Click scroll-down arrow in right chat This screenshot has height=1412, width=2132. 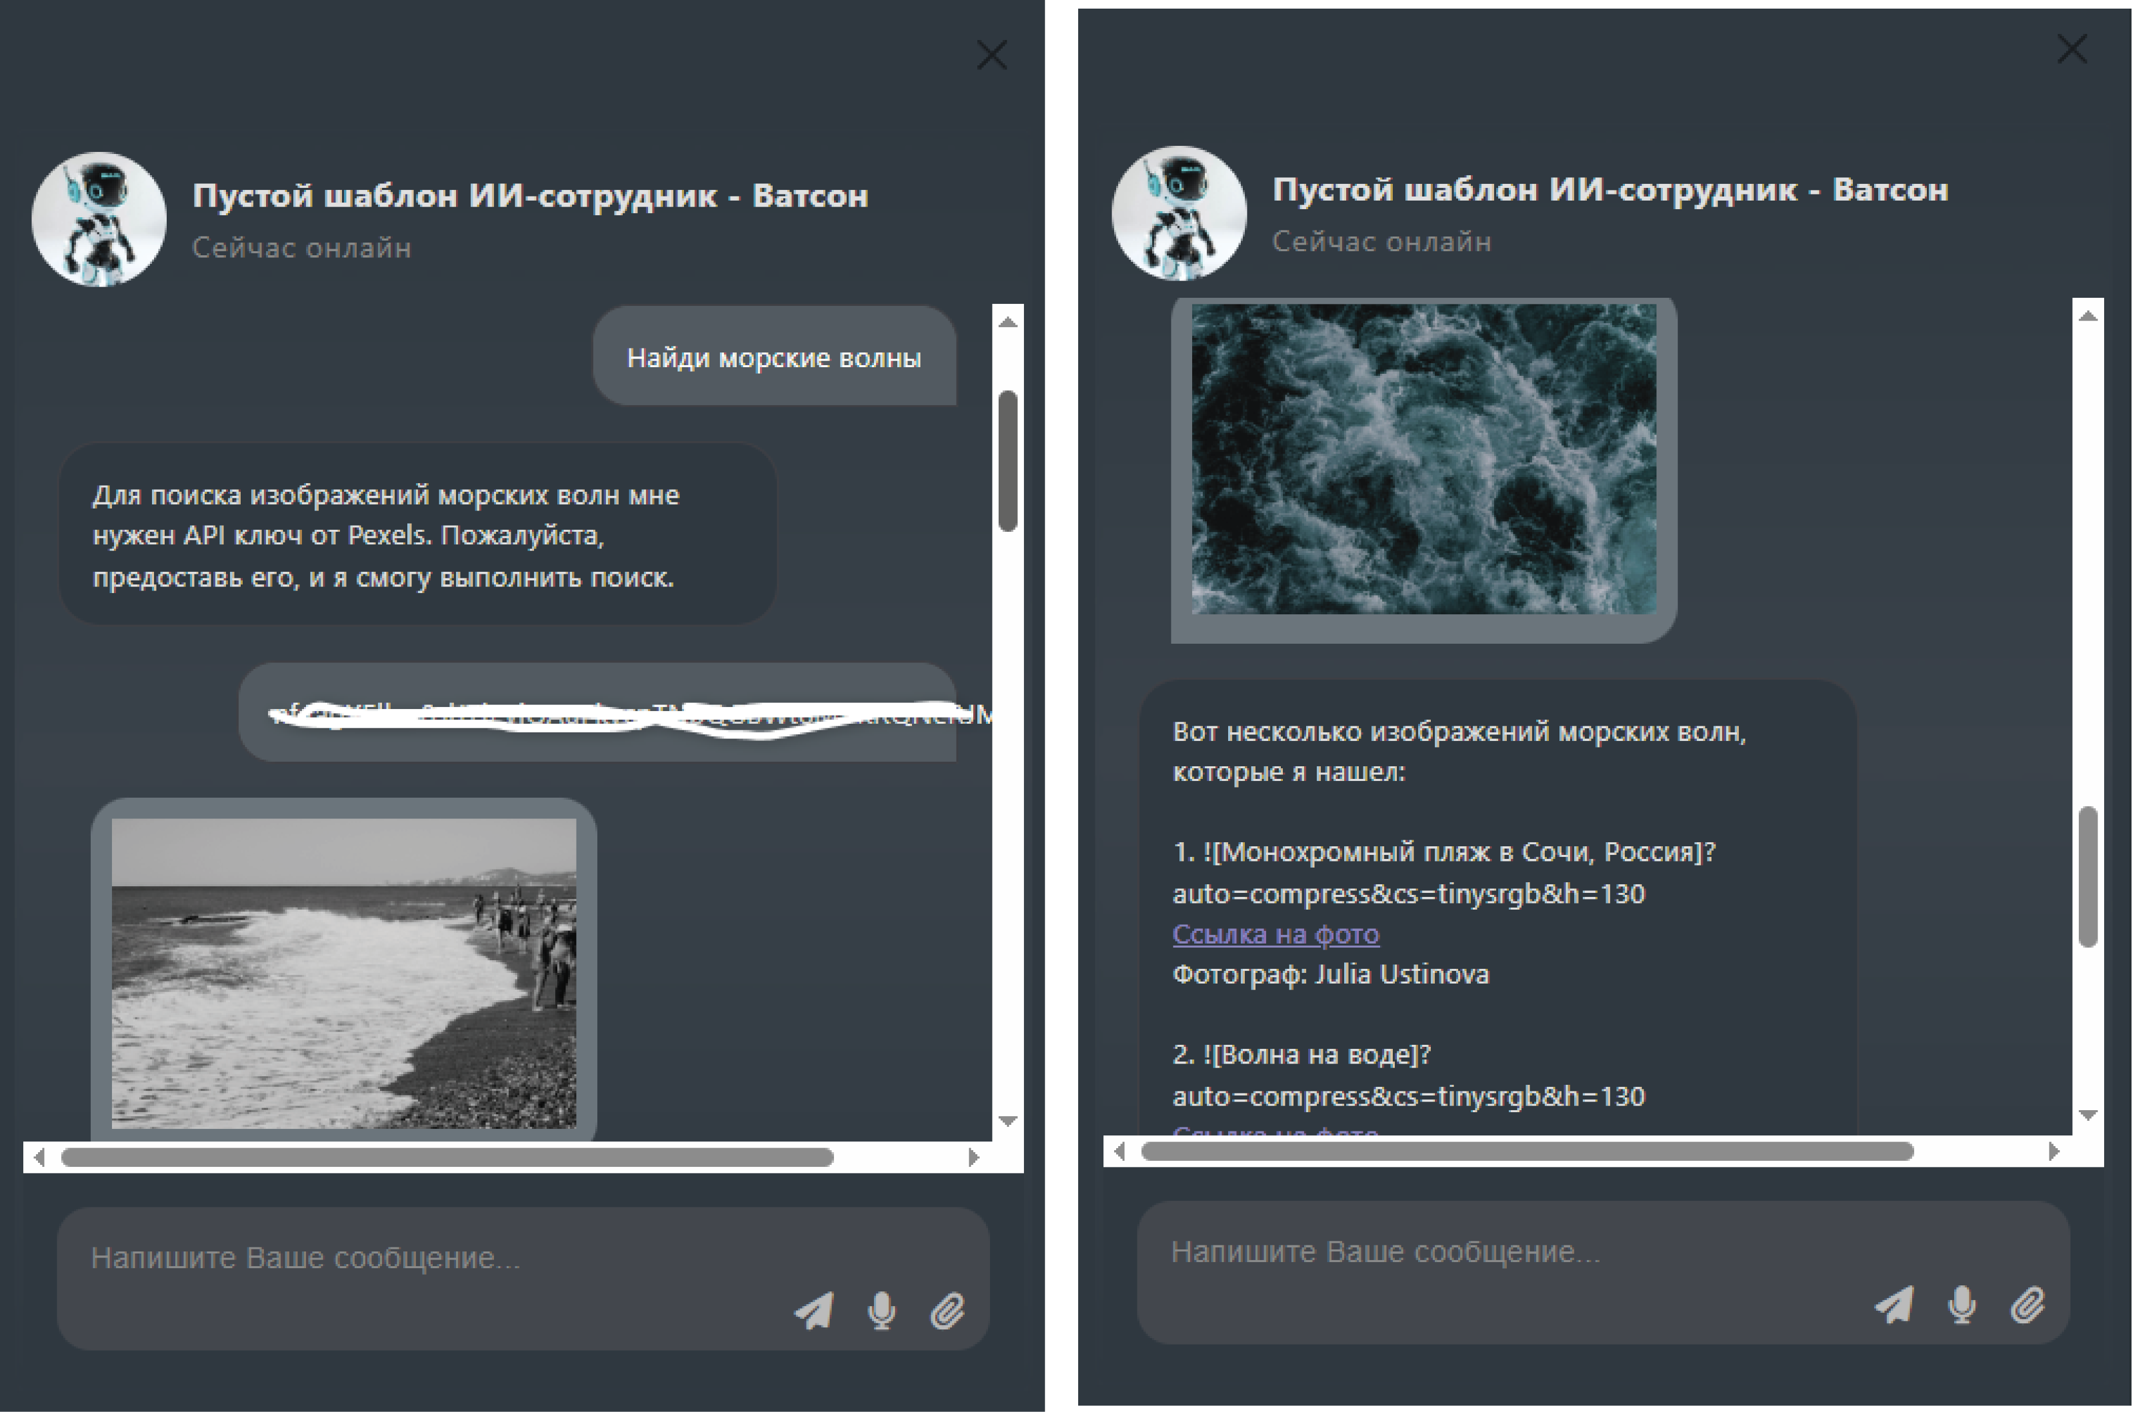[2089, 1115]
